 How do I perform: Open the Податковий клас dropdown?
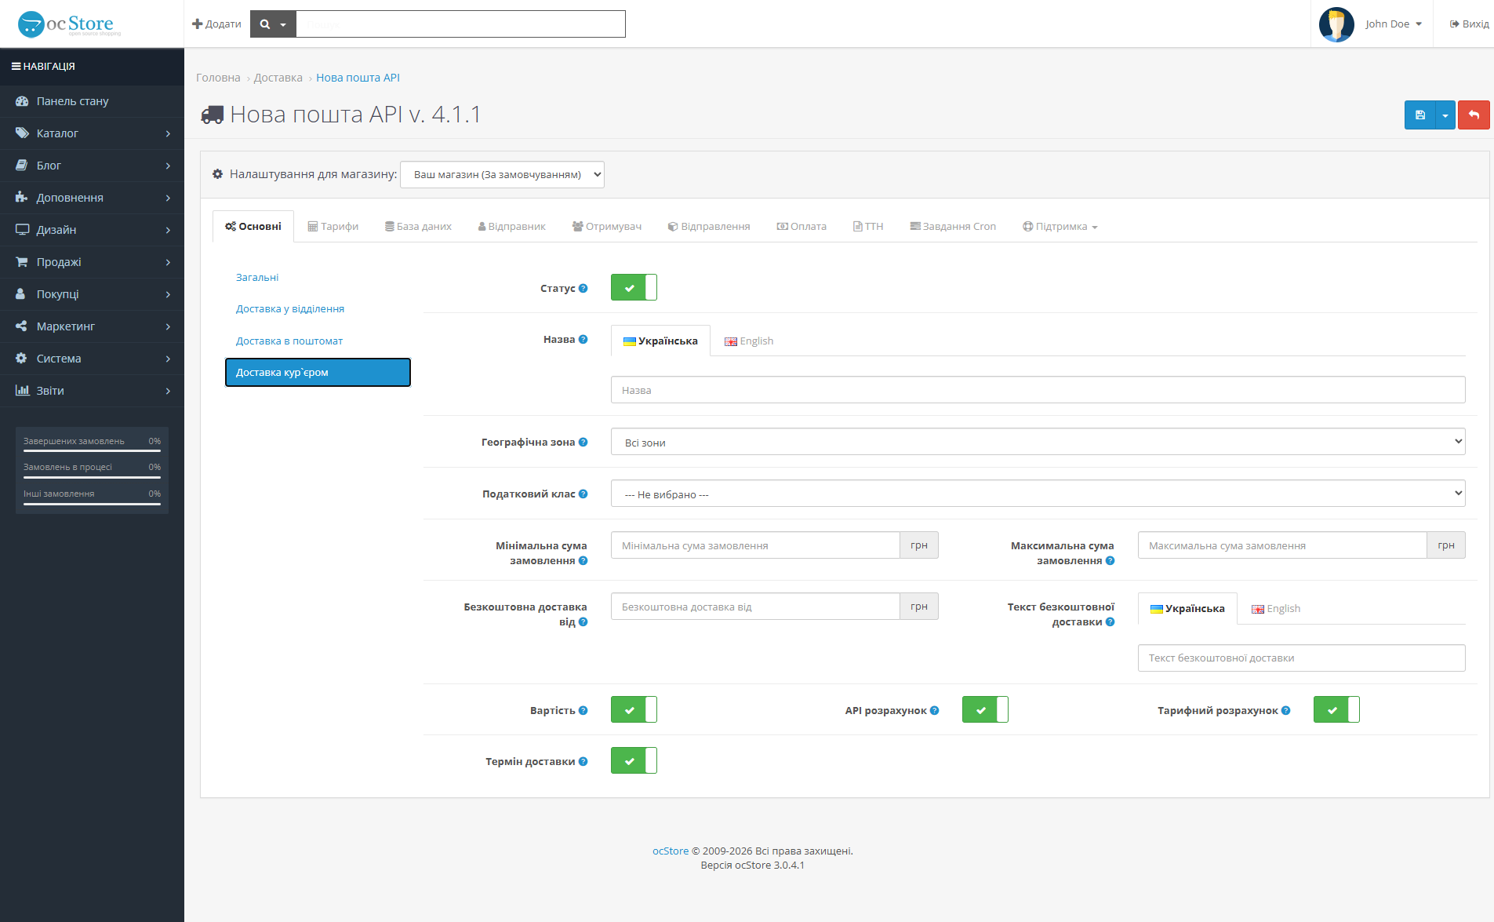(x=1038, y=494)
